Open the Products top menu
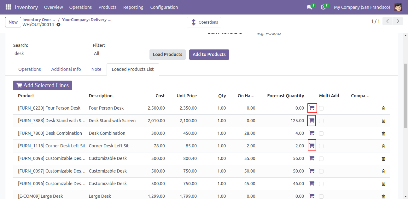 (x=108, y=7)
